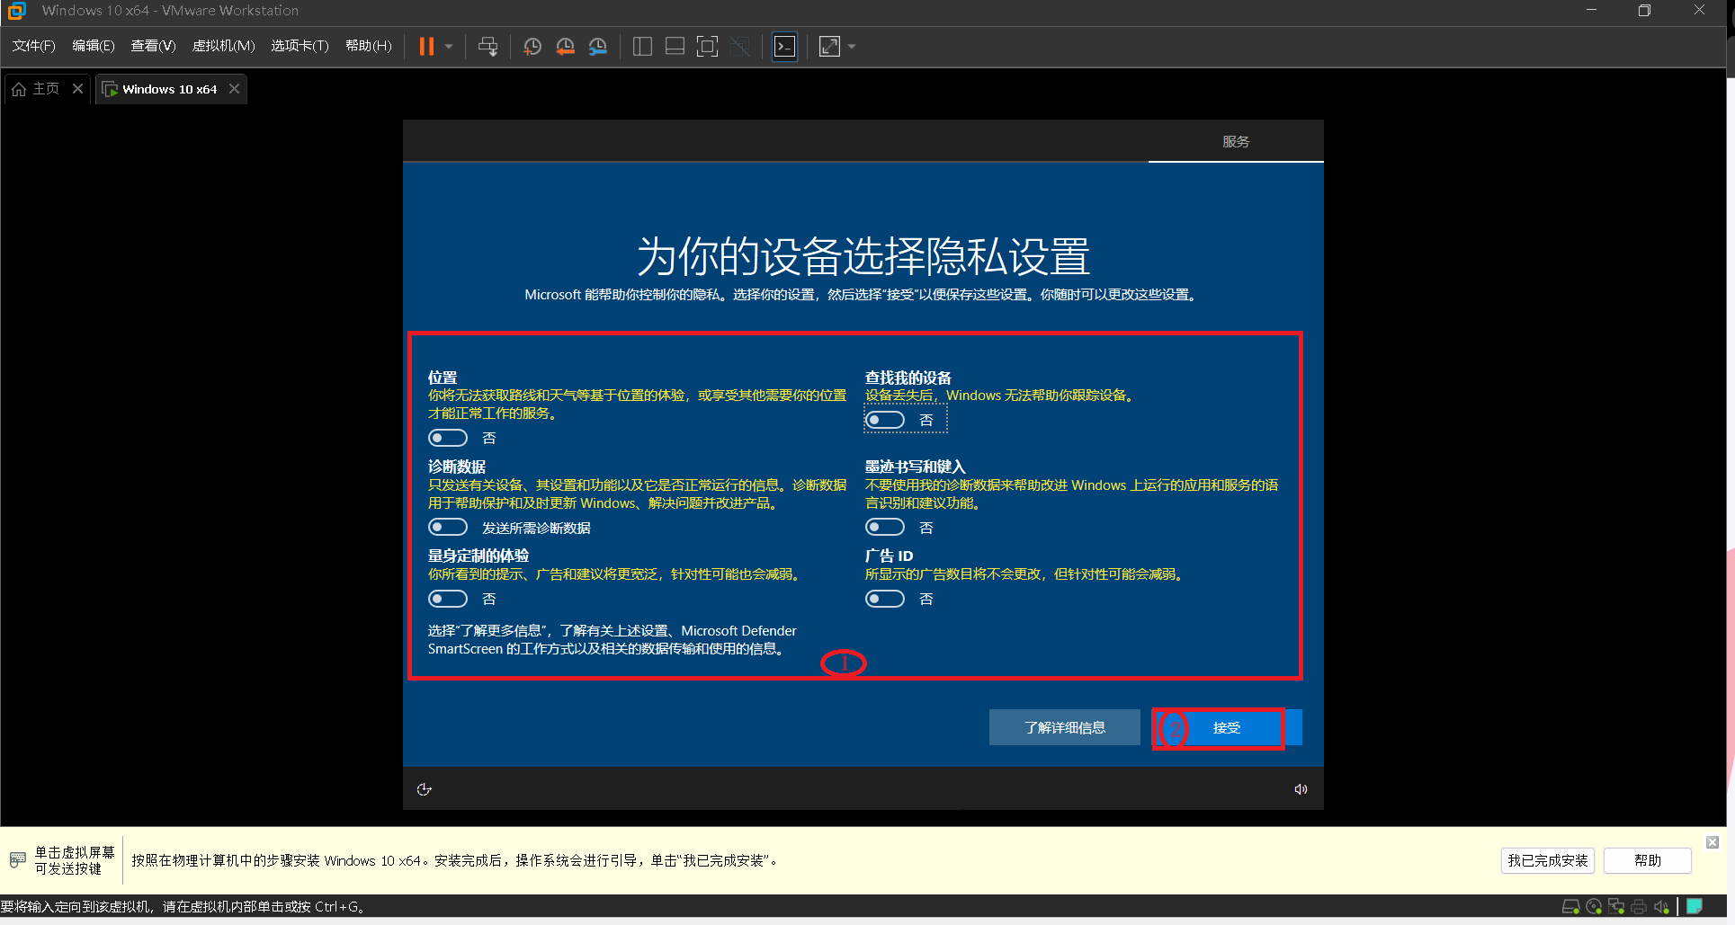Restore down the VMware window
This screenshot has width=1735, height=925.
(x=1644, y=11)
